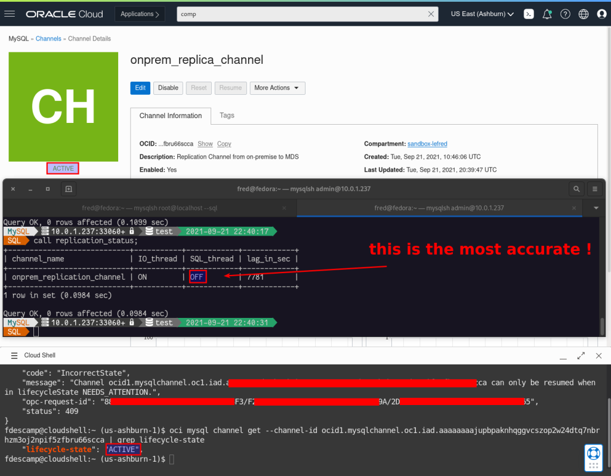Click the Reset button
Viewport: 611px width, 476px height.
[199, 88]
